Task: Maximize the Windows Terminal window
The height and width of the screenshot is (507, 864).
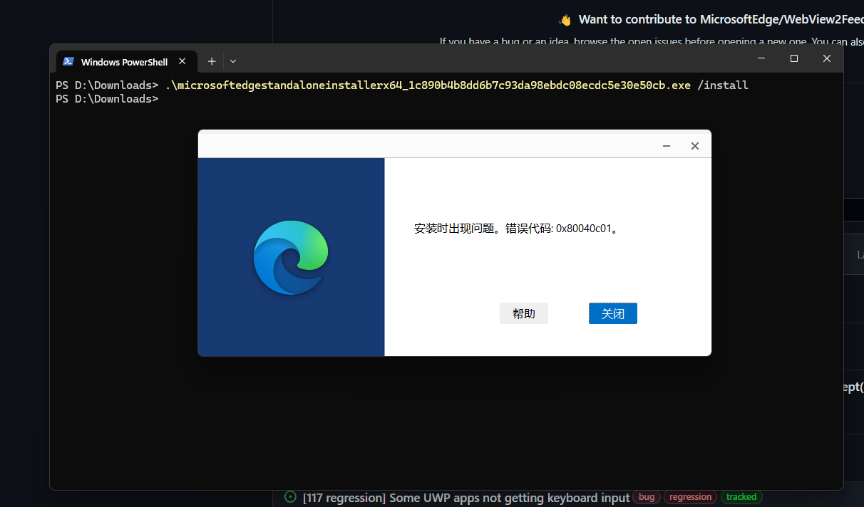Action: click(x=794, y=58)
